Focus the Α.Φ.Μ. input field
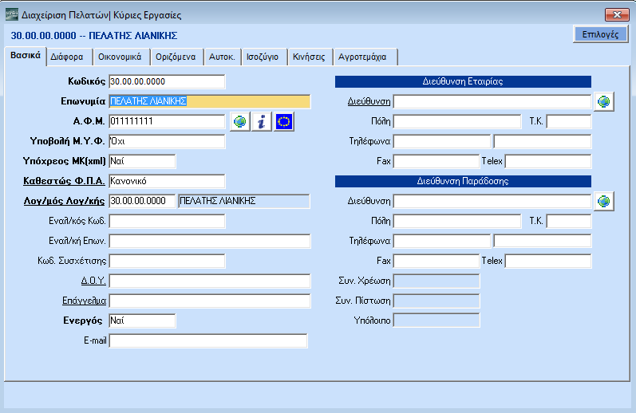 (167, 121)
